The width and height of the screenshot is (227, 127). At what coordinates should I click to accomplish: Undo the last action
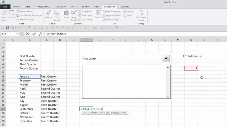(12, 28)
